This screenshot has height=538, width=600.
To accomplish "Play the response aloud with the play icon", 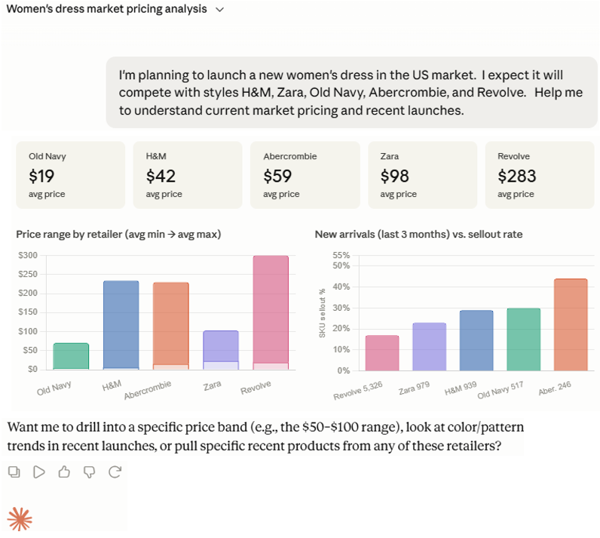I will point(39,472).
